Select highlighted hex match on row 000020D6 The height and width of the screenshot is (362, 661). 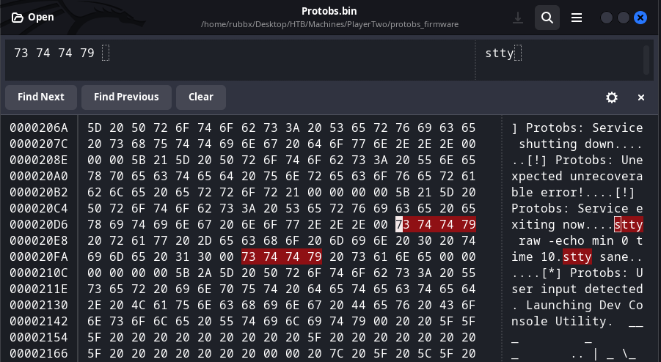tap(437, 224)
